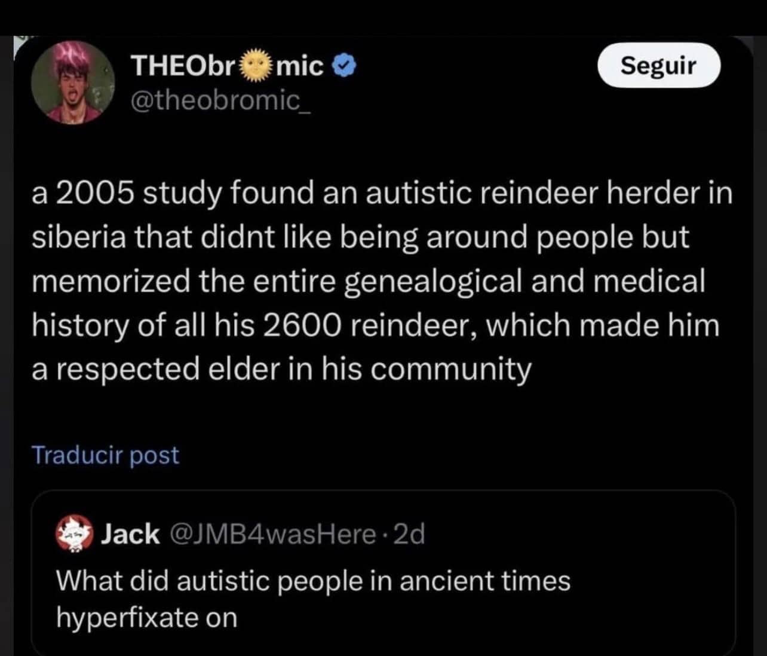Click the word 'community' ending the post

pos(450,370)
